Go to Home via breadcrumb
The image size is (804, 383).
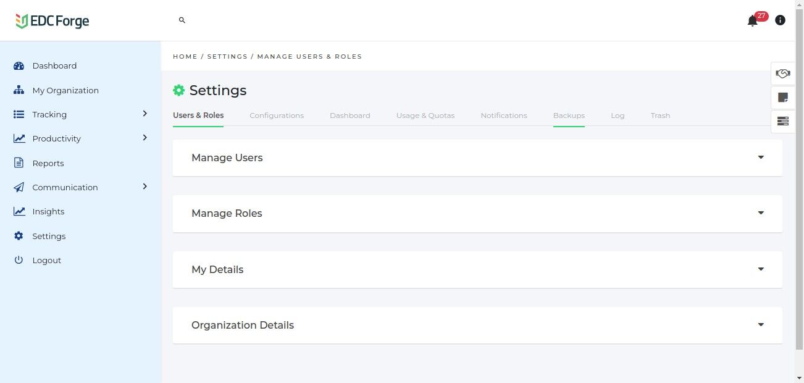[x=185, y=56]
